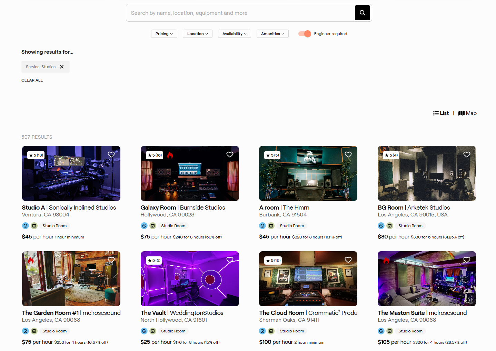The width and height of the screenshot is (496, 351).
Task: Open The Vault | WeddingtonStudios title
Action: [x=182, y=313]
